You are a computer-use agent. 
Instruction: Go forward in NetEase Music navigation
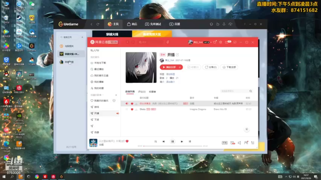click(x=133, y=42)
